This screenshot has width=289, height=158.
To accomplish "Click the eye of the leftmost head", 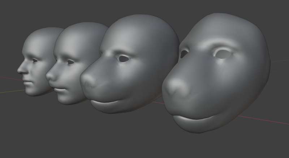I will click(x=35, y=60).
